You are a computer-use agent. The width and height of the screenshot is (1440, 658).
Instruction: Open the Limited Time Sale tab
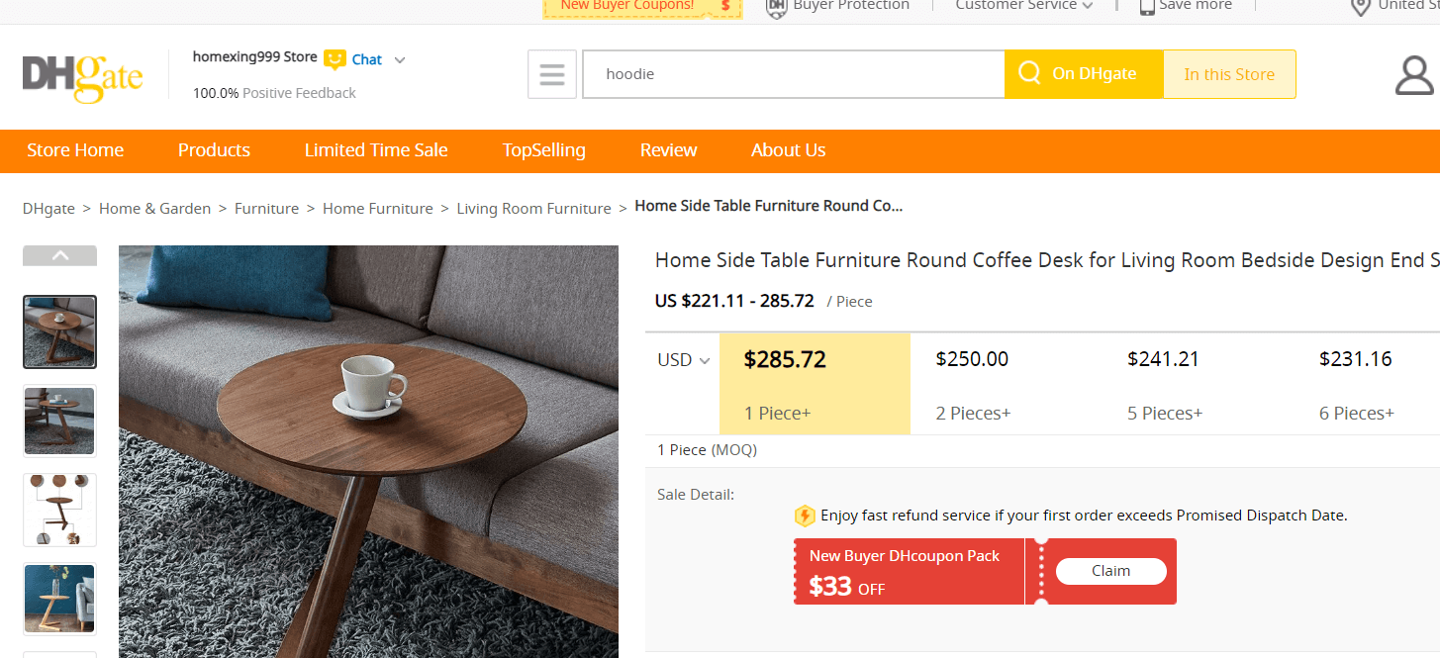(376, 150)
